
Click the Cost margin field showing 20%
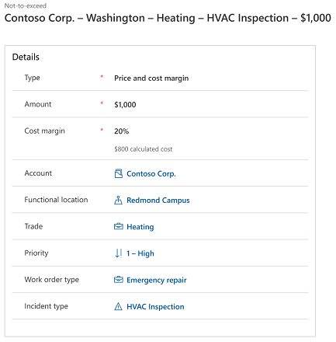tap(122, 131)
